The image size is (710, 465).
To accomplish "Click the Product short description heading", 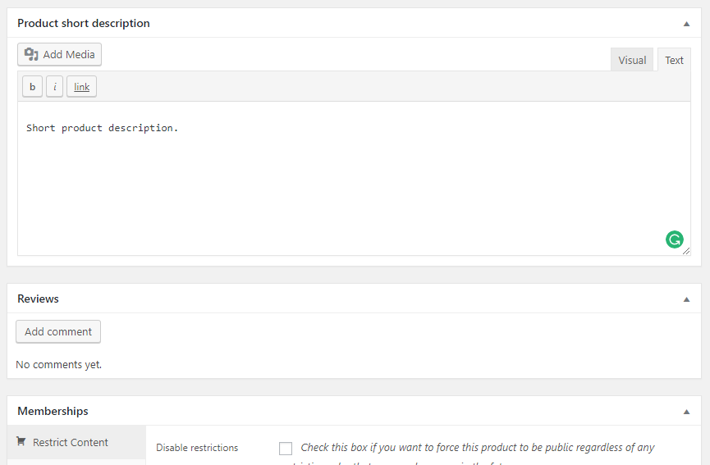I will 84,23.
